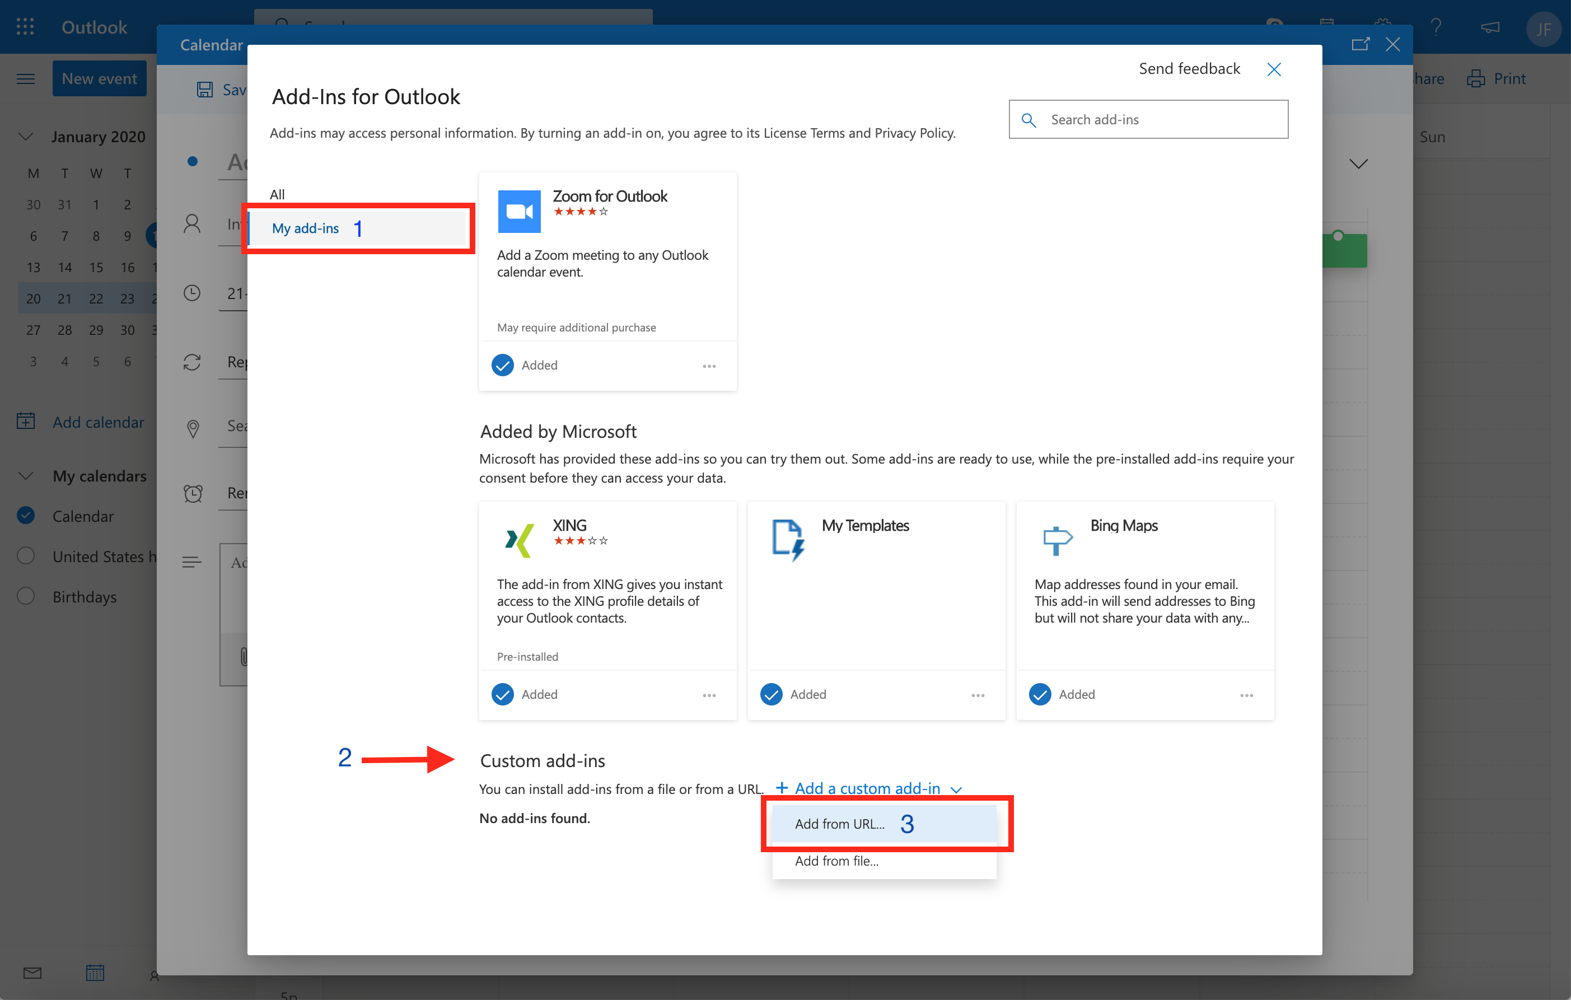Open the app launcher grid icon
Image resolution: width=1571 pixels, height=1000 pixels.
25,27
